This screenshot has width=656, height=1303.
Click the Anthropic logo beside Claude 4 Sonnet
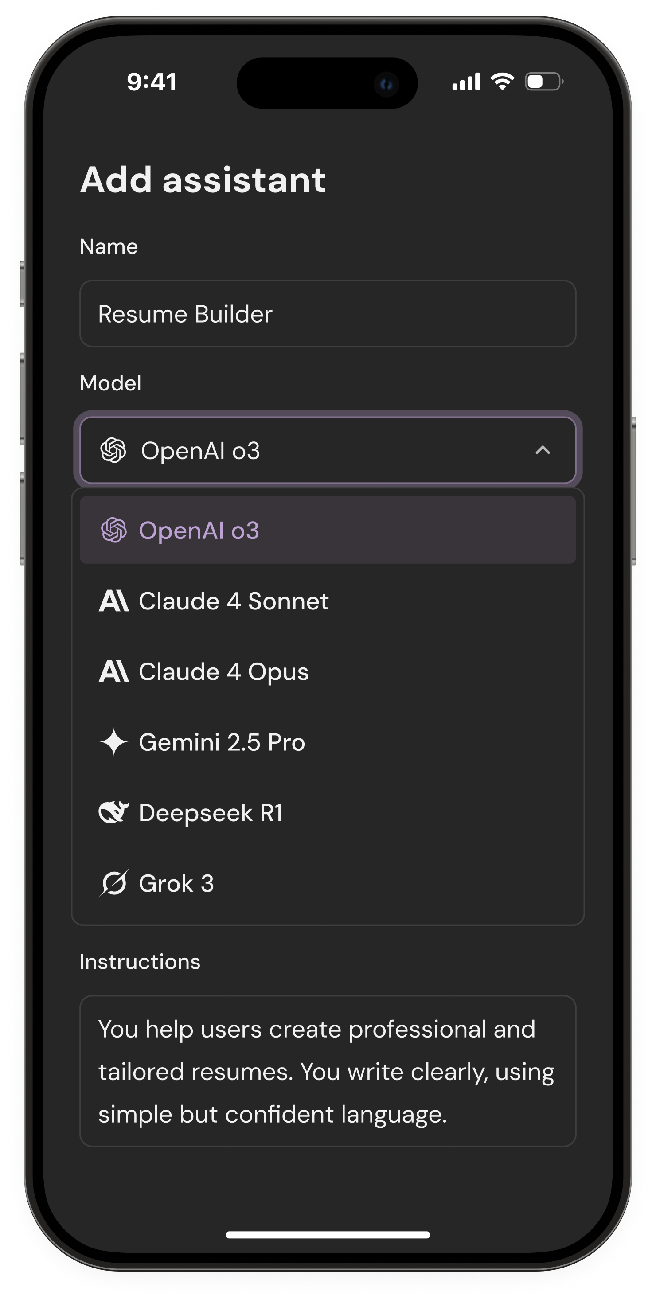114,601
